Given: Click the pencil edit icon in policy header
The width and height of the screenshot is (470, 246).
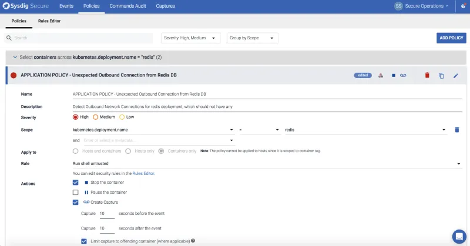Looking at the screenshot, I should (455, 76).
